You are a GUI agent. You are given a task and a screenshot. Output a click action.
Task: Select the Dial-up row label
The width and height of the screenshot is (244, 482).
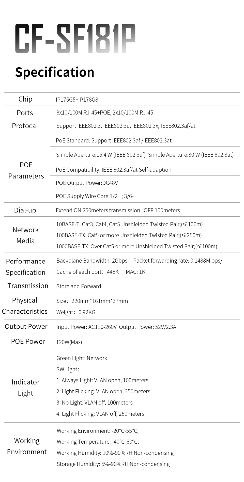tap(25, 210)
